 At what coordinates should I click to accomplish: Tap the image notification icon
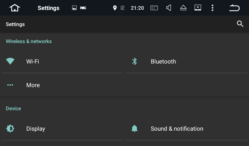click(74, 8)
